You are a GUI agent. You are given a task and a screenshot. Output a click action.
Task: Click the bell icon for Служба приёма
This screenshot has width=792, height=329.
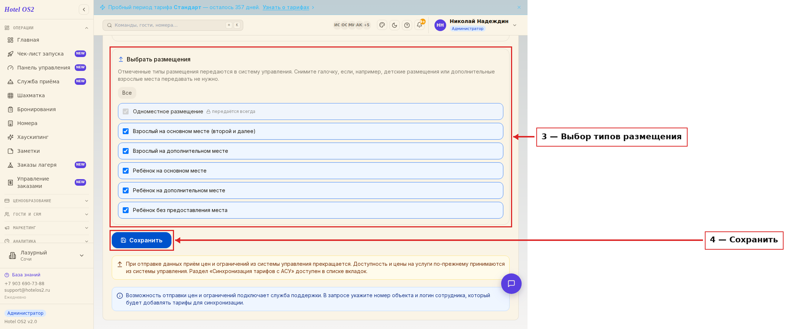(11, 82)
